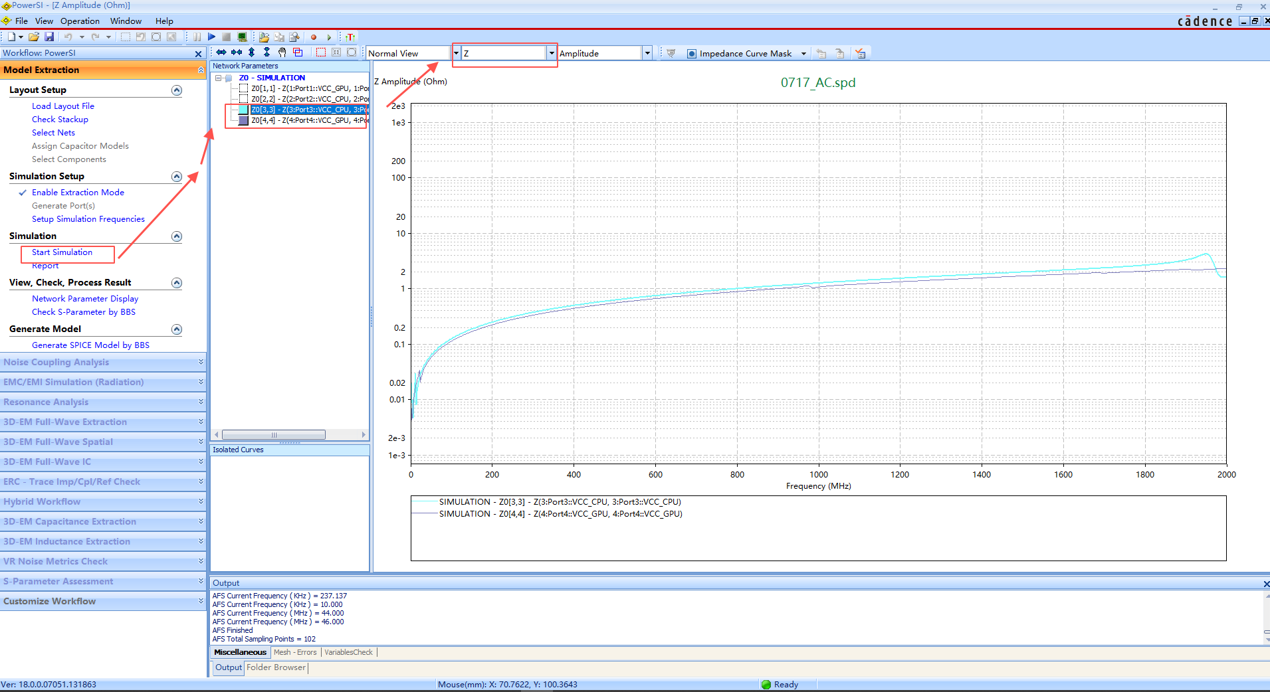This screenshot has width=1270, height=692.
Task: Click the document with magnifier toolbar icon
Action: 294,37
